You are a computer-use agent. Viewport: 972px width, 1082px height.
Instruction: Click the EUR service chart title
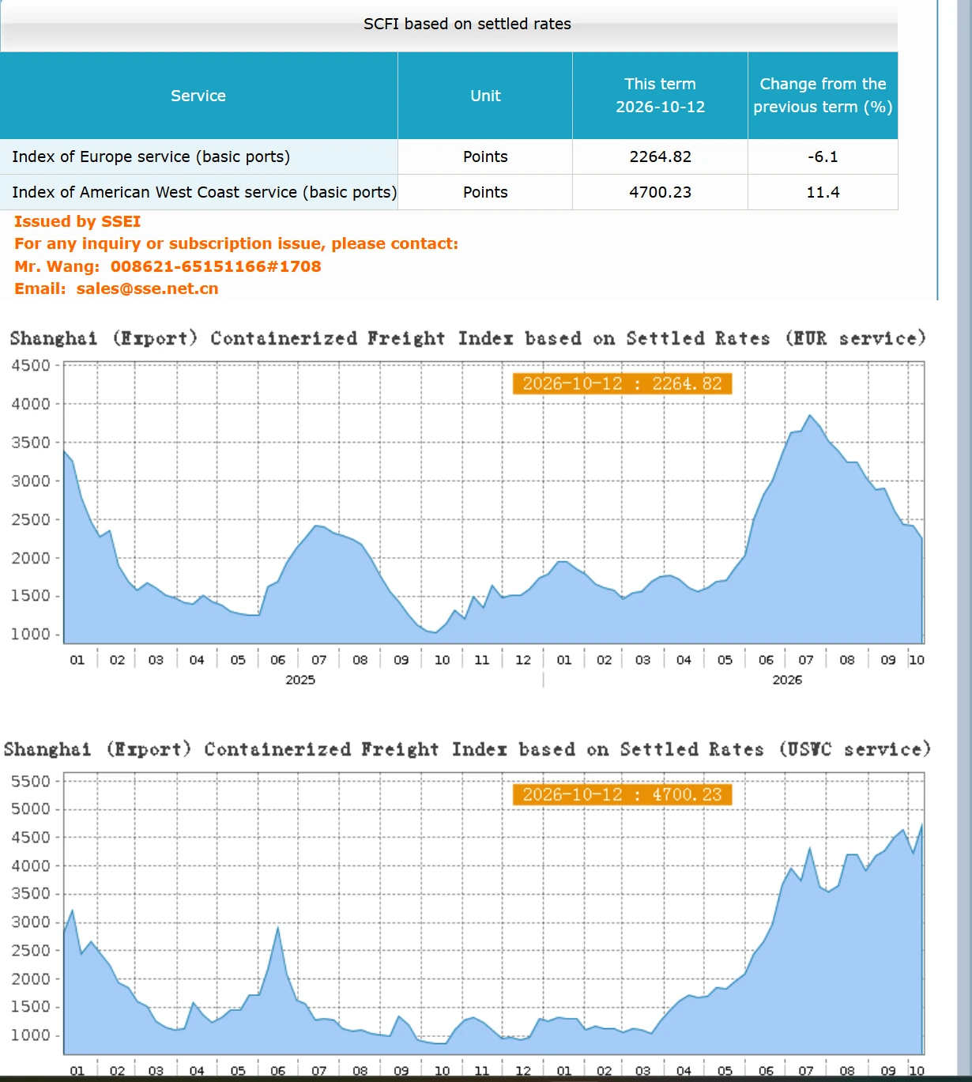tap(468, 338)
